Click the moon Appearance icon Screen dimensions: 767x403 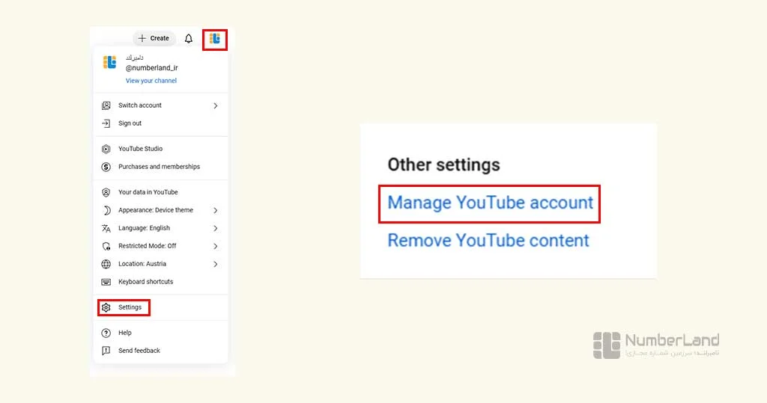tap(106, 211)
